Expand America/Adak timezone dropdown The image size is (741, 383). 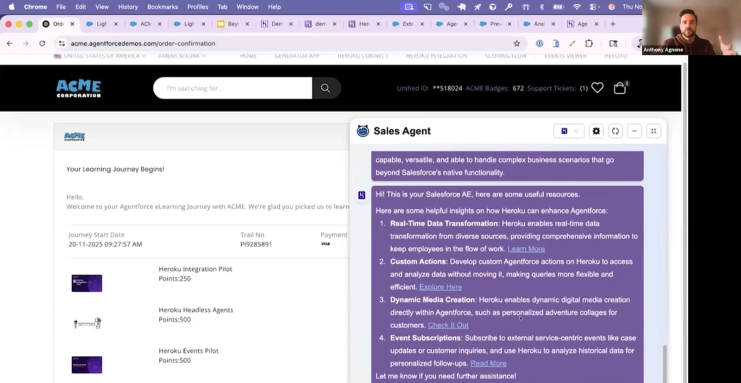182,56
